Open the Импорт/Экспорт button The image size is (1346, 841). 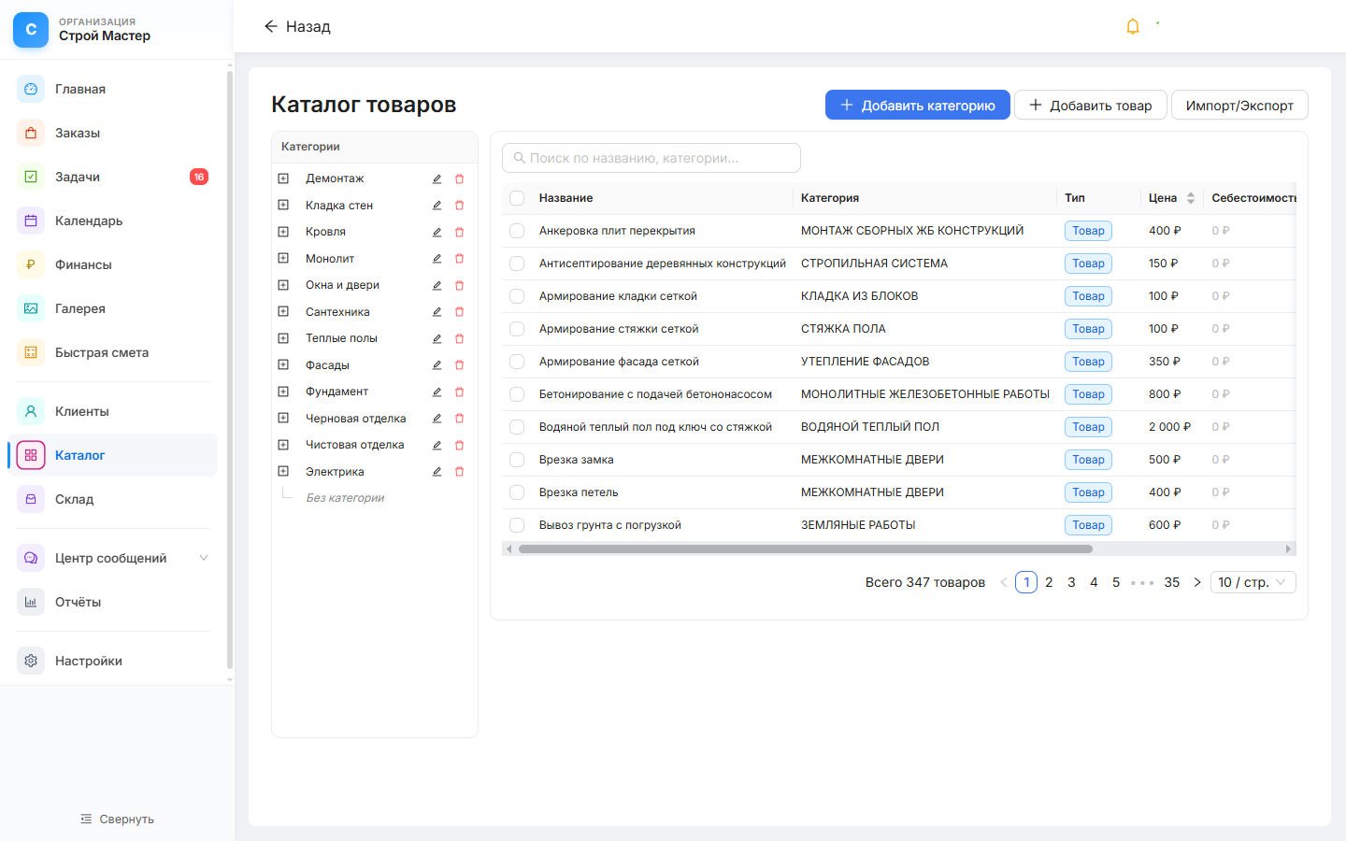(1239, 105)
